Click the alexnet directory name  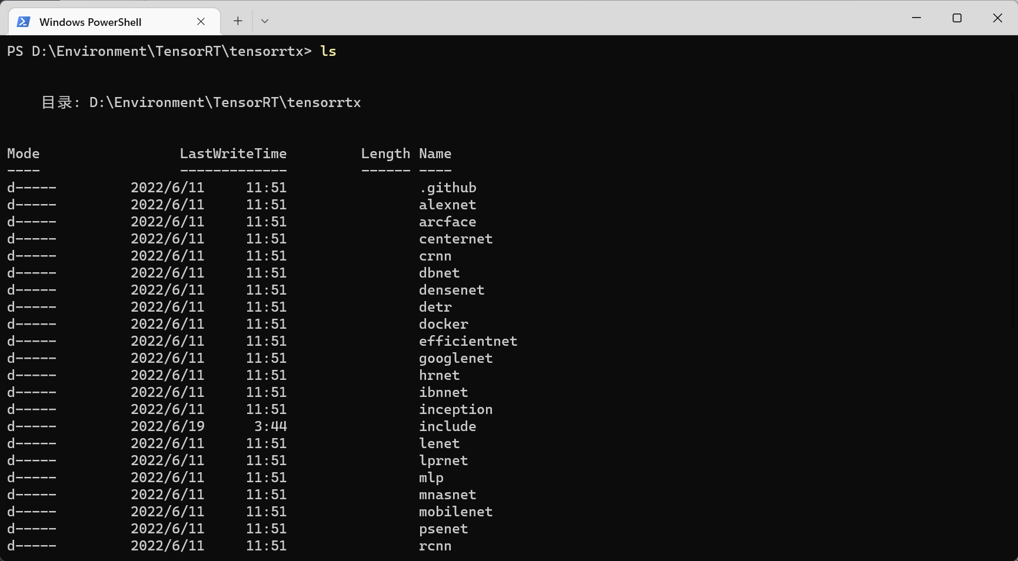447,205
